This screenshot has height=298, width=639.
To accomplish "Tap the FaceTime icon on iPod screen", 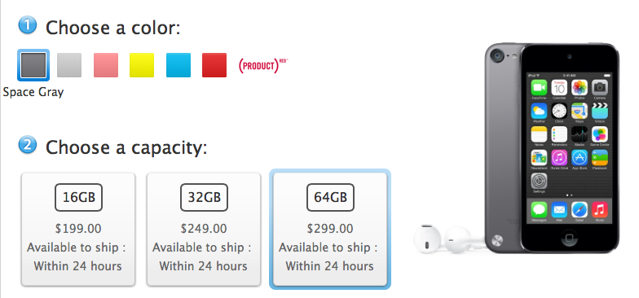I will tap(539, 88).
